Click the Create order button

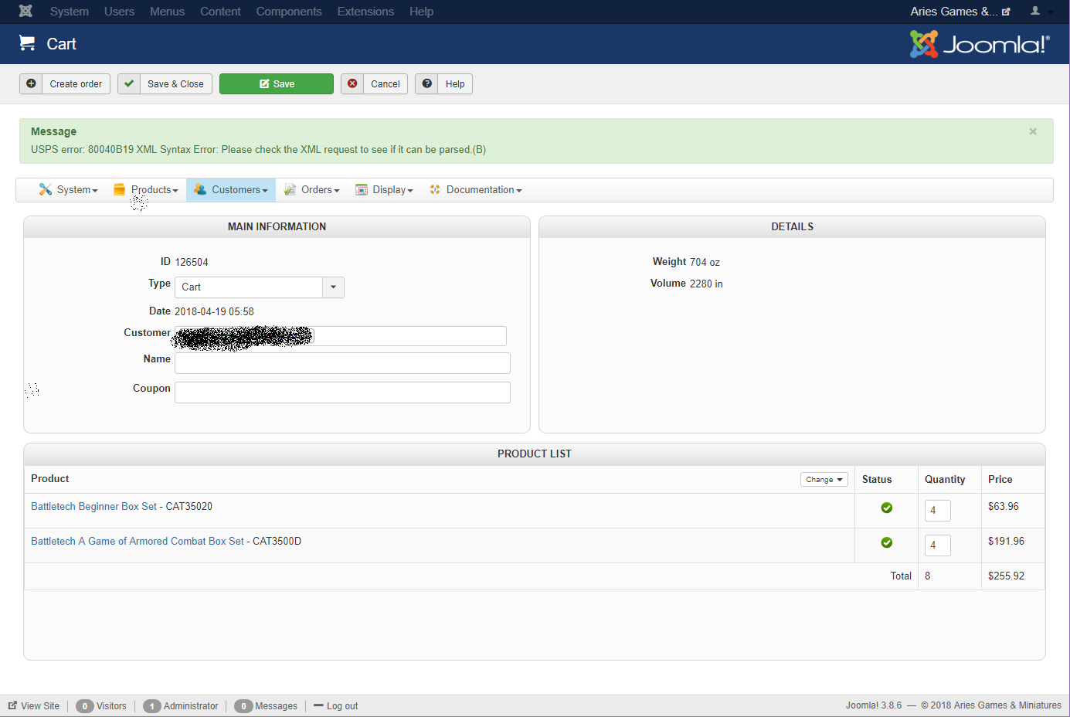click(x=65, y=83)
